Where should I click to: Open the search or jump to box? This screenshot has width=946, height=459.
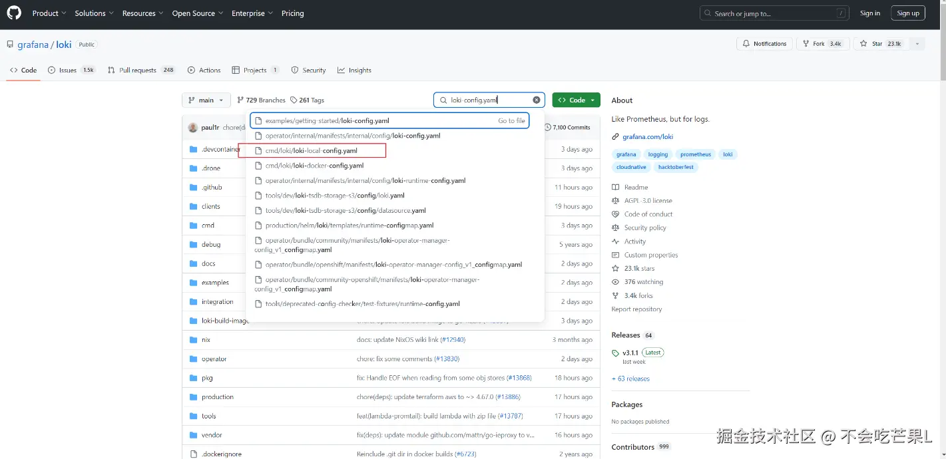tap(775, 13)
